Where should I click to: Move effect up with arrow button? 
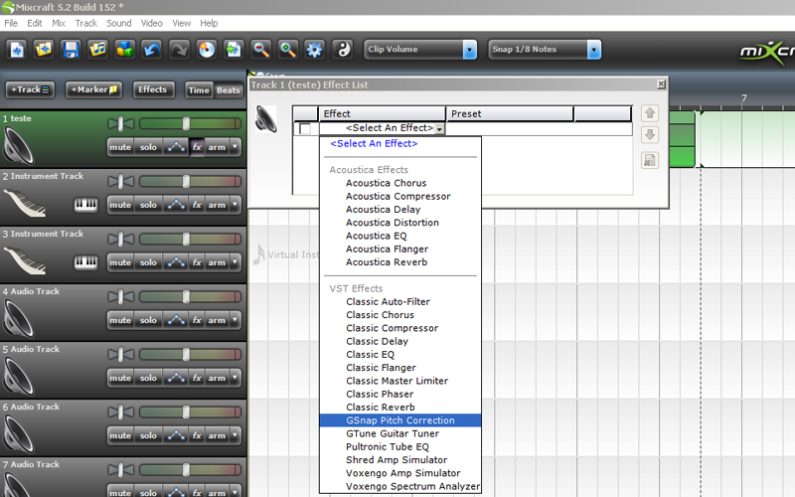(x=650, y=113)
